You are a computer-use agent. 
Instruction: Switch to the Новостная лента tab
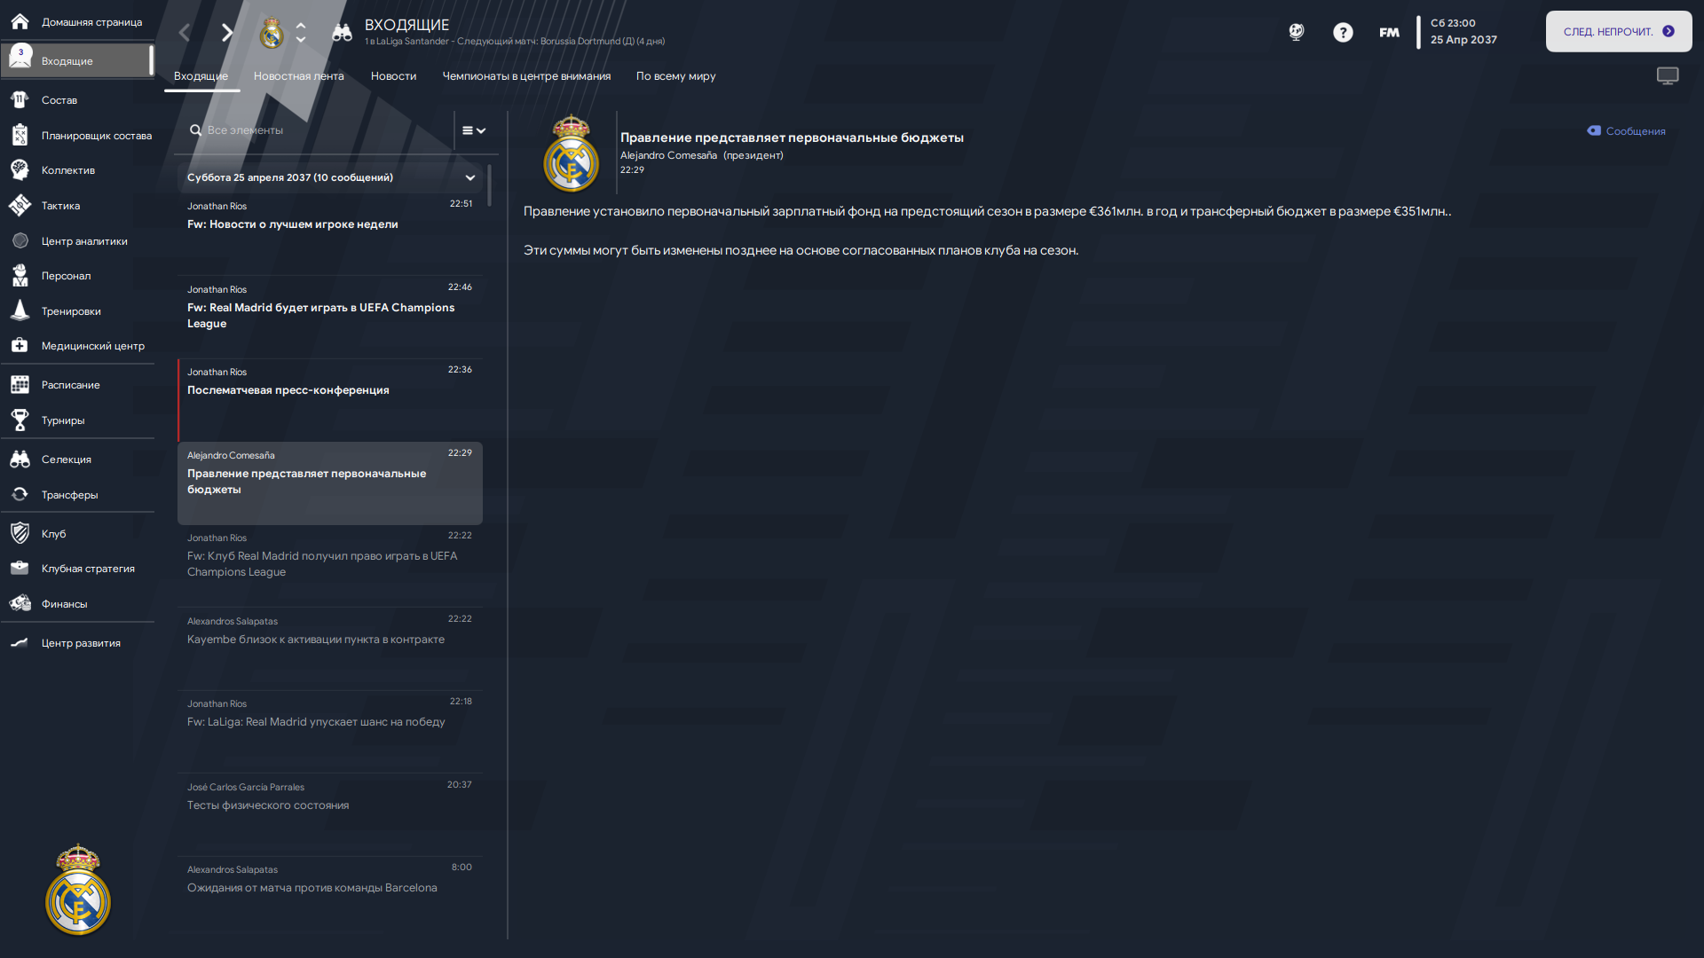click(298, 76)
